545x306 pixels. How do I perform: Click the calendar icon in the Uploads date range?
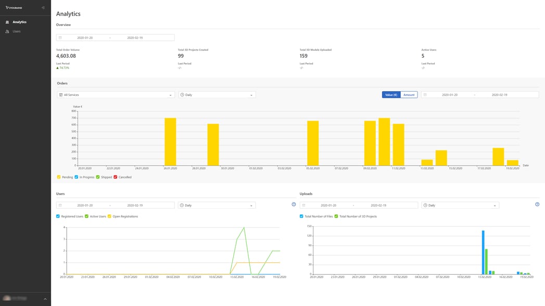pyautogui.click(x=304, y=206)
